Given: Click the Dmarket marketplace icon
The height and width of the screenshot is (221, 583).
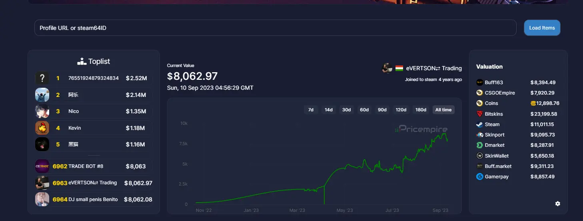Looking at the screenshot, I should tap(480, 145).
